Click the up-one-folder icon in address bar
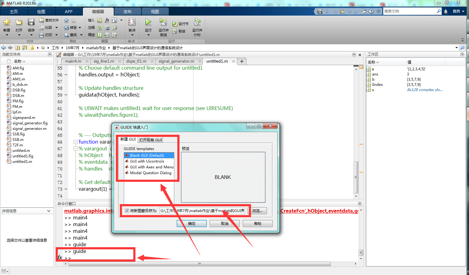469x275 pixels. click(17, 48)
